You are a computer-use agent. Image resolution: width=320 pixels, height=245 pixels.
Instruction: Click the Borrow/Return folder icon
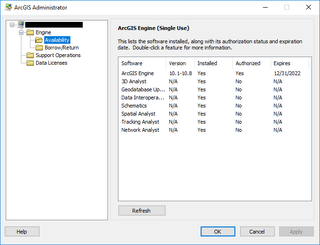pyautogui.click(x=39, y=48)
